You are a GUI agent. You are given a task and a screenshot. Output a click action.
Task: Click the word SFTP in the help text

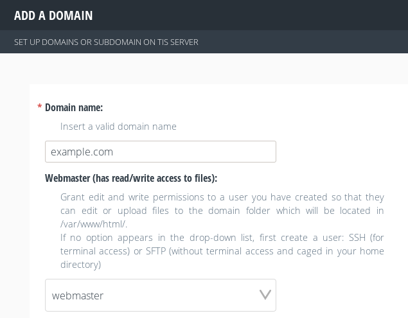(155, 251)
